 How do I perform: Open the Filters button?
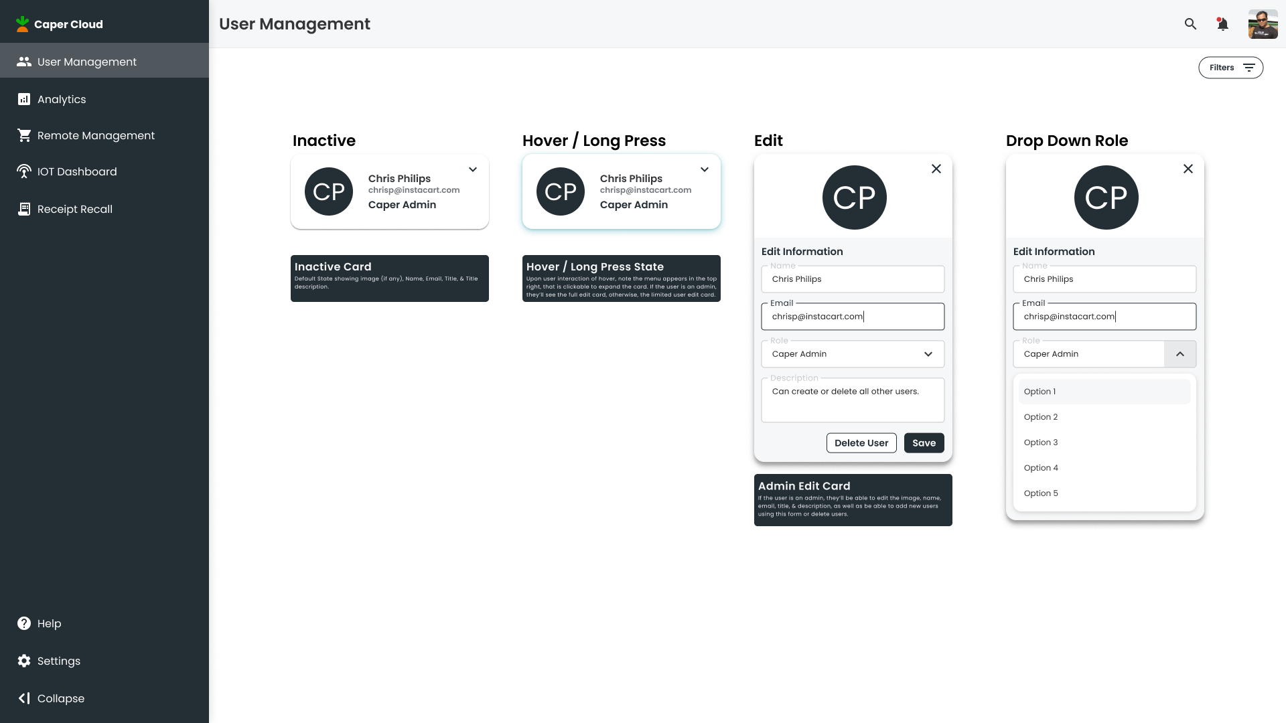pyautogui.click(x=1230, y=68)
